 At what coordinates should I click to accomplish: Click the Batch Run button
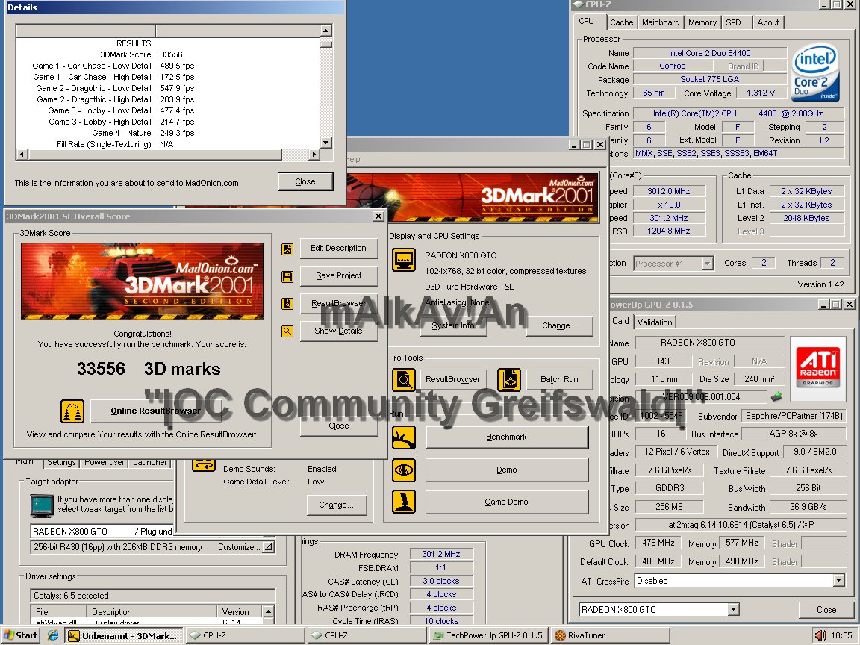(x=559, y=379)
